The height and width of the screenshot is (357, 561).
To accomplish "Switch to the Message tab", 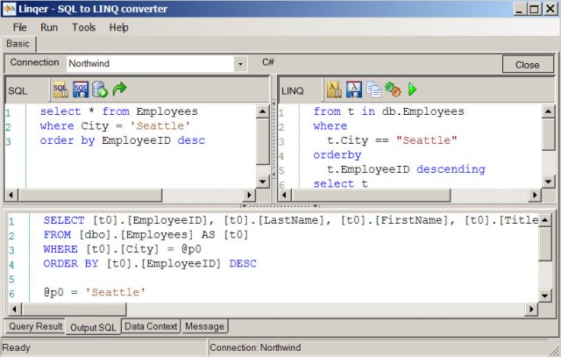I will point(205,326).
